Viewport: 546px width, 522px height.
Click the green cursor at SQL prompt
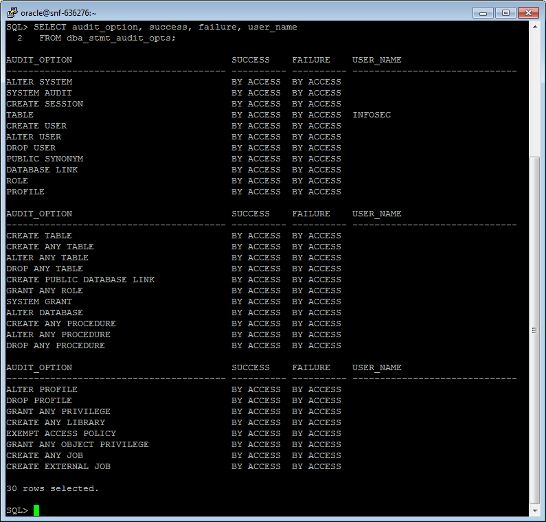tap(36, 510)
